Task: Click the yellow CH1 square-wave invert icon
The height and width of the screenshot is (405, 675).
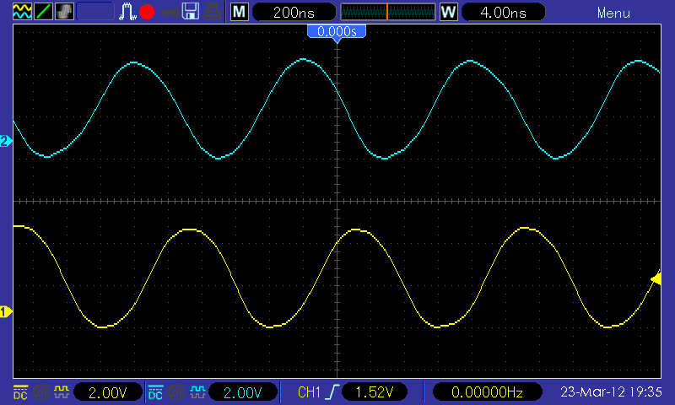Action: 61,392
